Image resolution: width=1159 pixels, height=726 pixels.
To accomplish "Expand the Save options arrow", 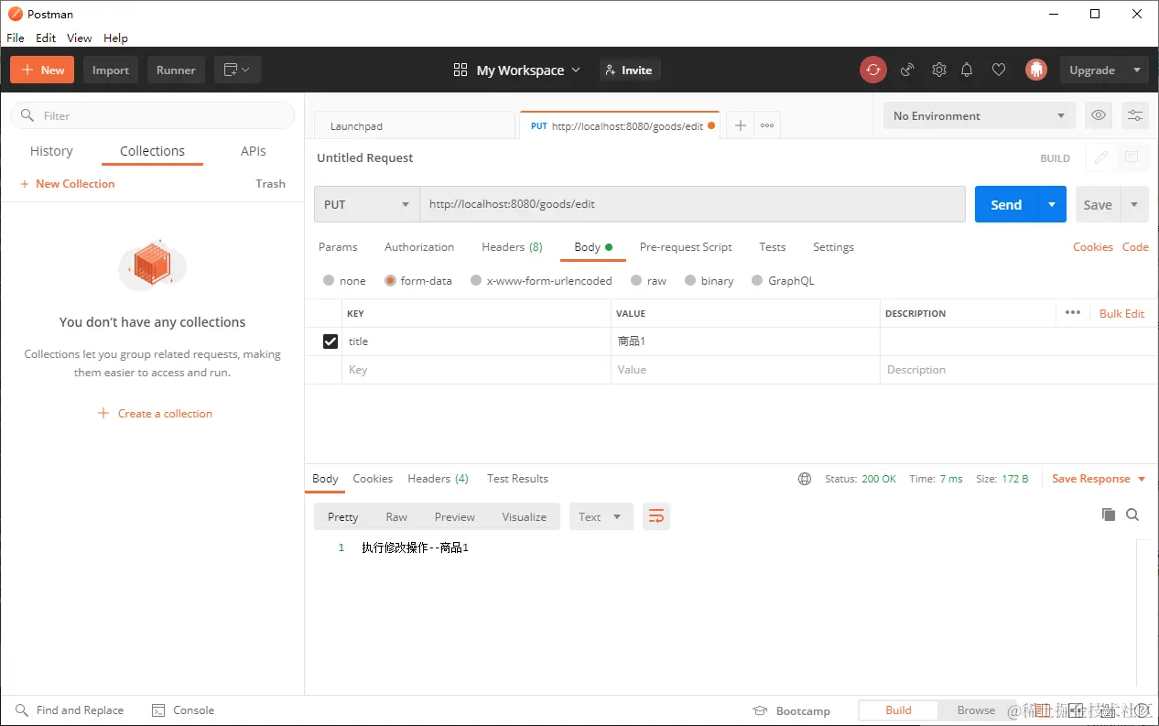I will point(1135,204).
